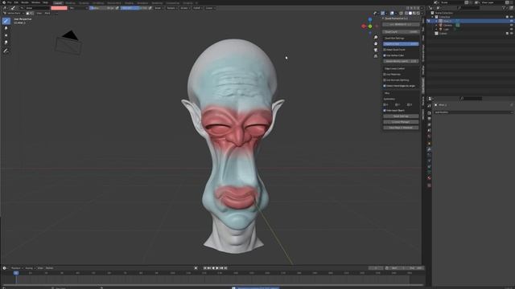The height and width of the screenshot is (289, 515).
Task: Open the Edit menu
Action: (x=16, y=2)
